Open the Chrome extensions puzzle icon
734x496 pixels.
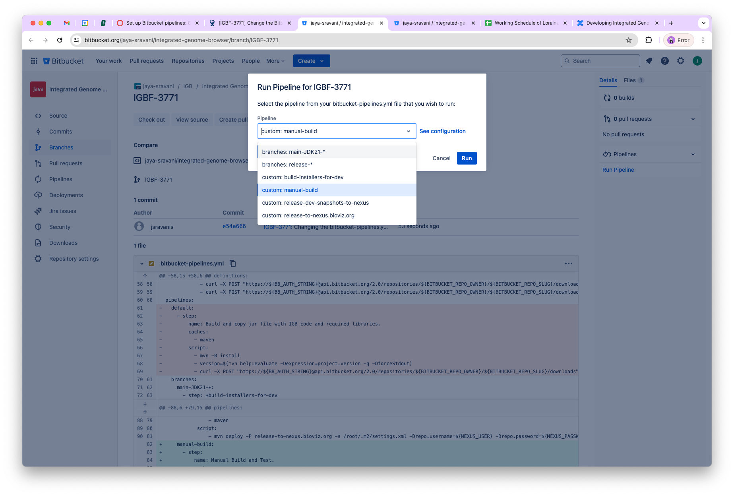pyautogui.click(x=649, y=40)
